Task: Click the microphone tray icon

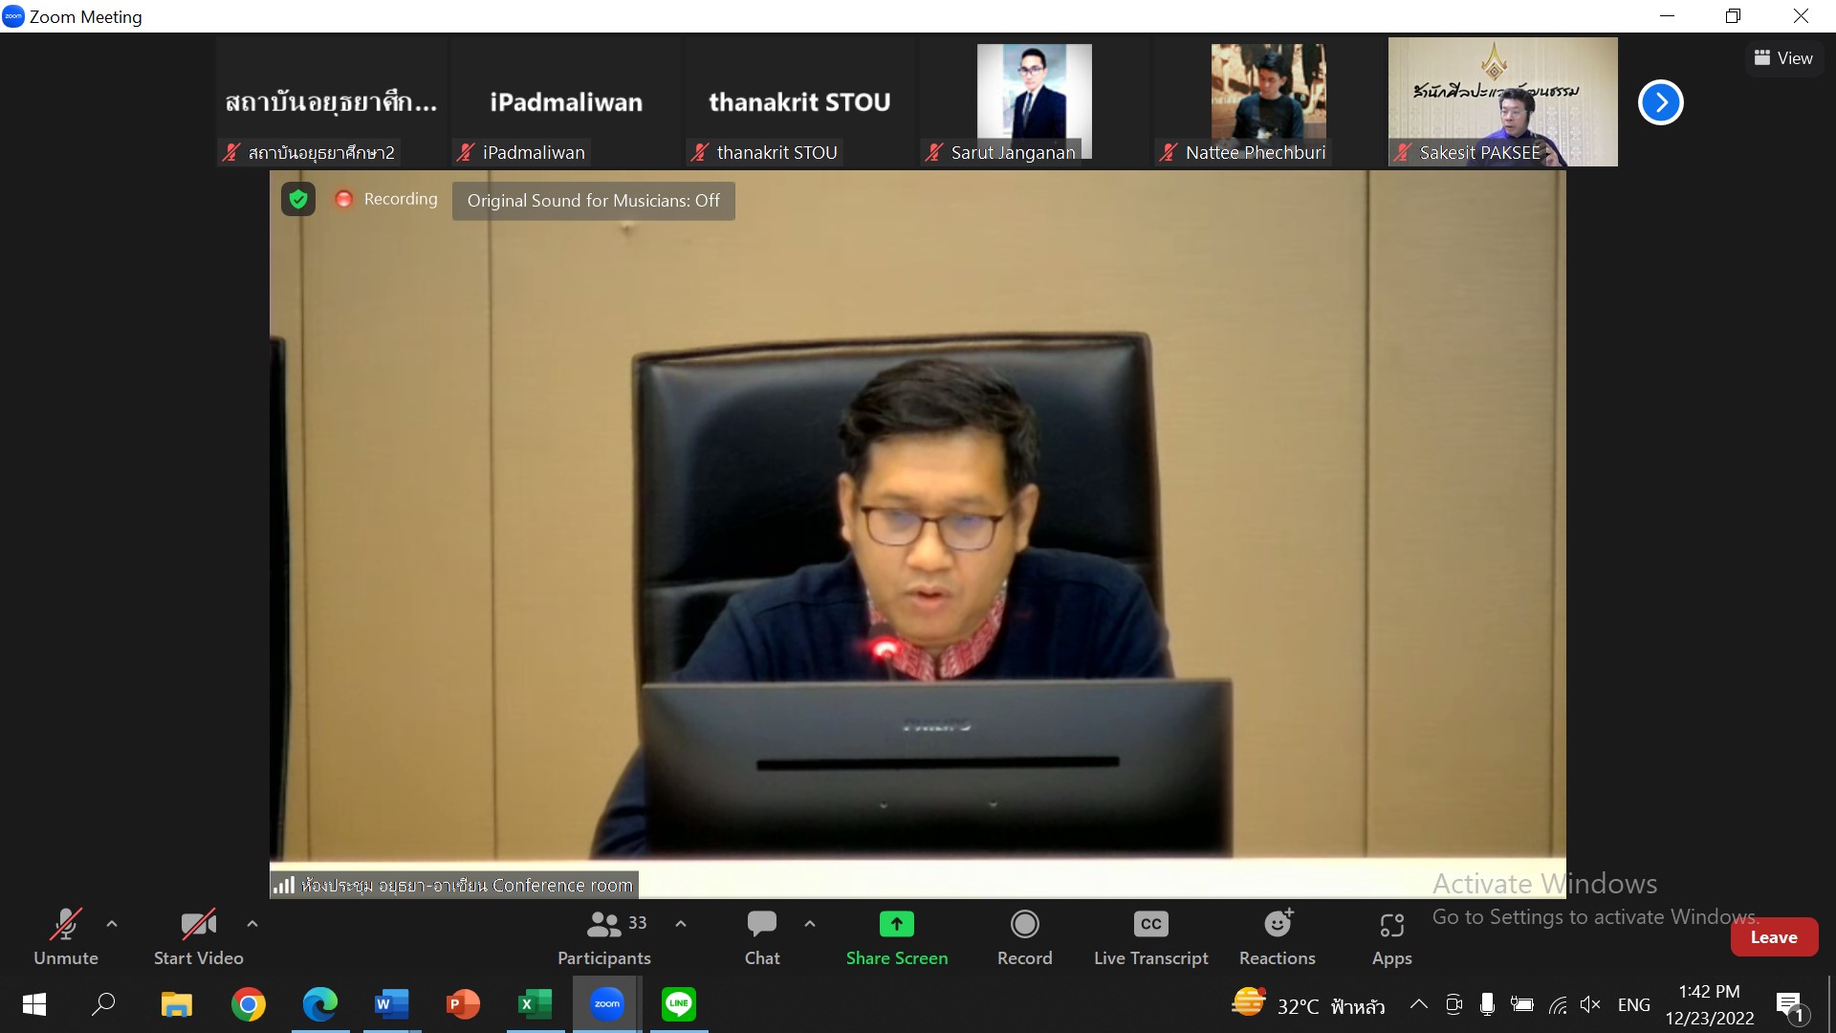Action: pyautogui.click(x=1487, y=1004)
